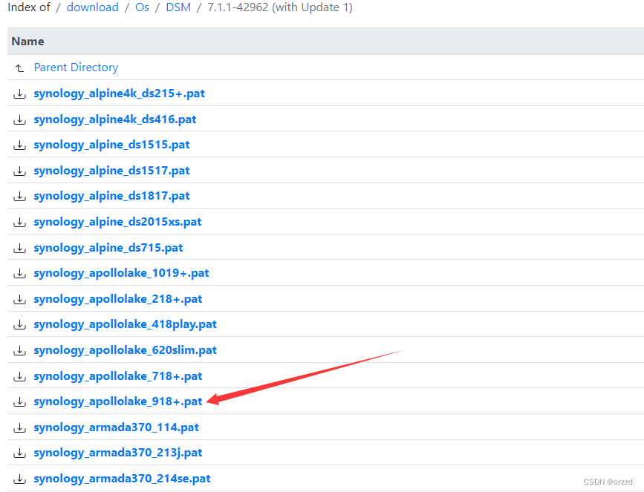Open synology_alpine_ds2015xs.pat link
This screenshot has height=492, width=644.
(x=117, y=222)
